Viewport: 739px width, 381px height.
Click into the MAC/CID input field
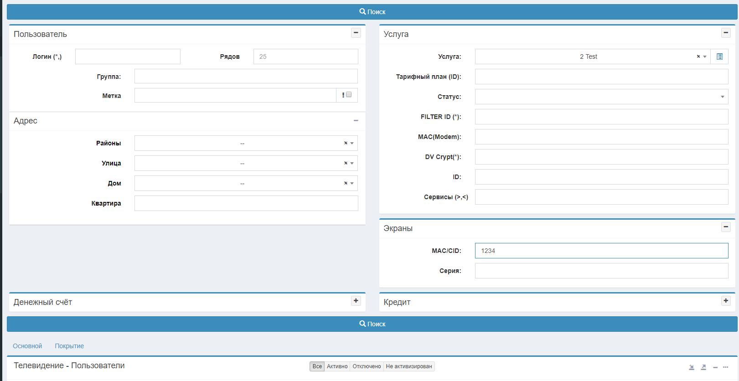pos(601,251)
